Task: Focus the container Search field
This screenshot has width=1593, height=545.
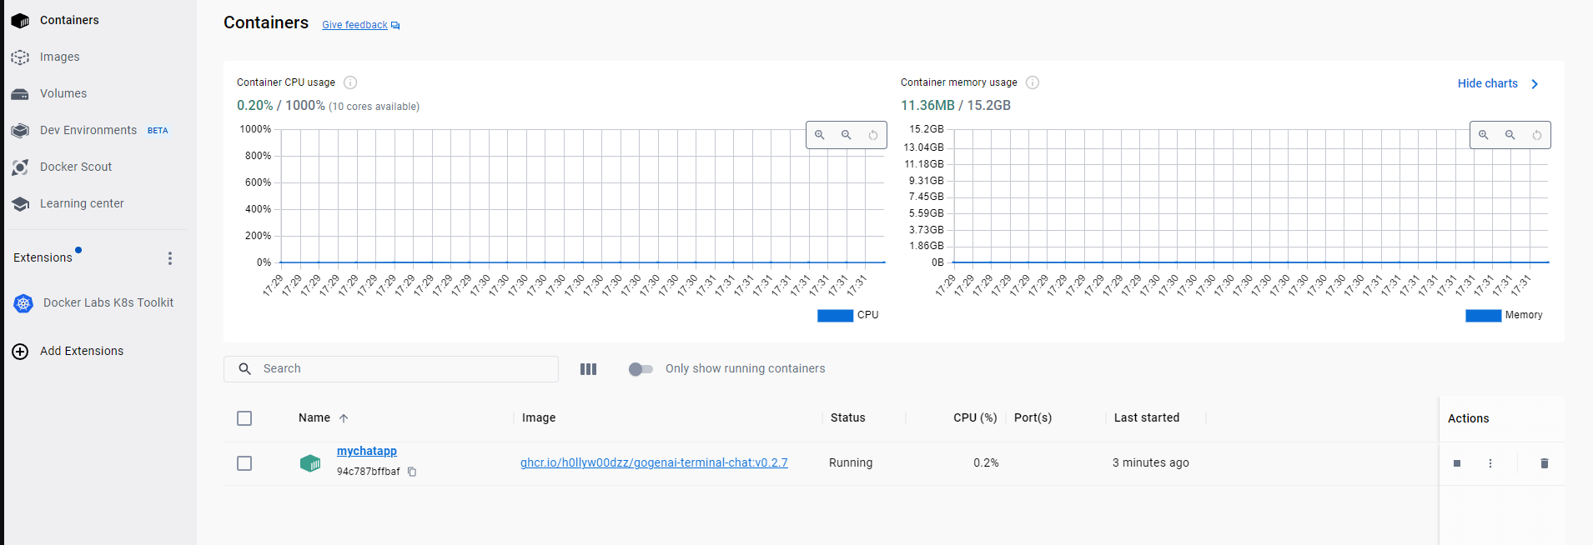Action: (391, 369)
